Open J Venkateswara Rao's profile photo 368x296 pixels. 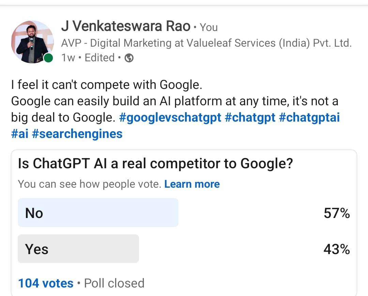click(x=32, y=42)
